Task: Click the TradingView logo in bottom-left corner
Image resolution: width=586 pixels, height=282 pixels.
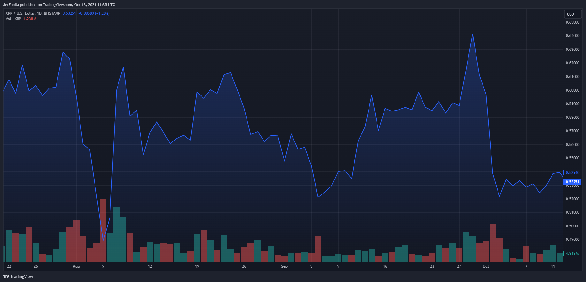Action: pos(18,276)
